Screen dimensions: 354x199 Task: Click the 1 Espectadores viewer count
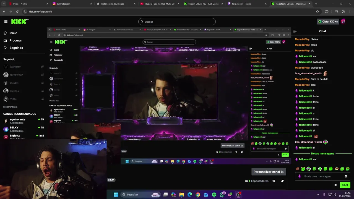pyautogui.click(x=257, y=181)
